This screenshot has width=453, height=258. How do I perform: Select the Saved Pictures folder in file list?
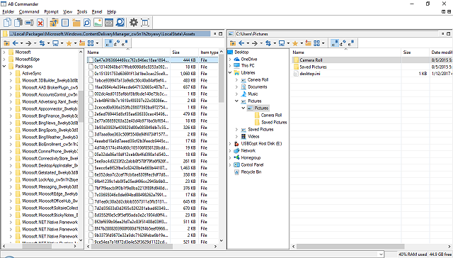tap(313, 67)
